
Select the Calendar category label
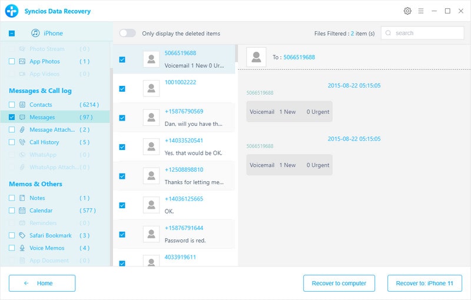click(x=41, y=211)
